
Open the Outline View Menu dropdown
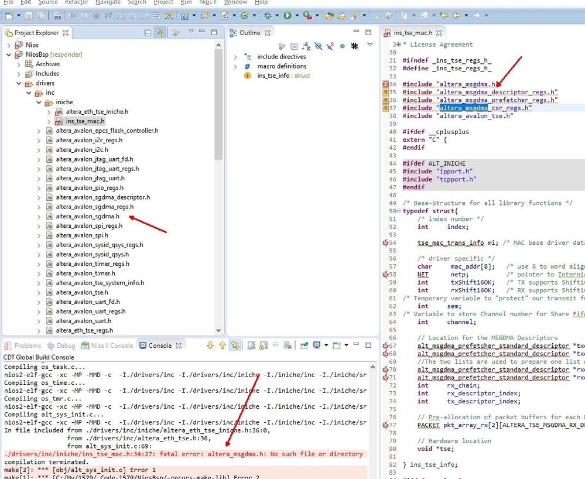(370, 46)
